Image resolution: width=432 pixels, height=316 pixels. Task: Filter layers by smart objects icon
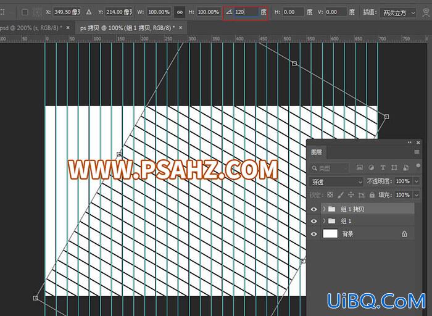coord(406,167)
